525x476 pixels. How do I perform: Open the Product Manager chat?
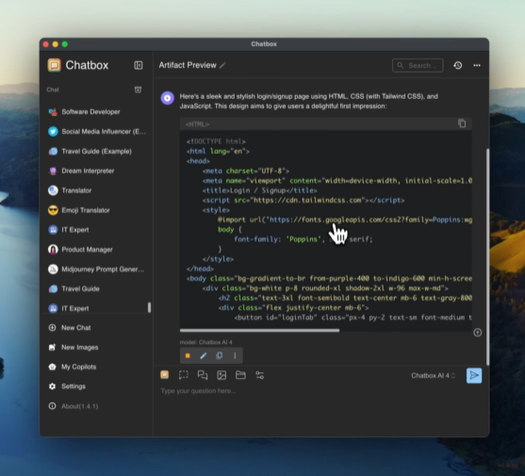96,250
